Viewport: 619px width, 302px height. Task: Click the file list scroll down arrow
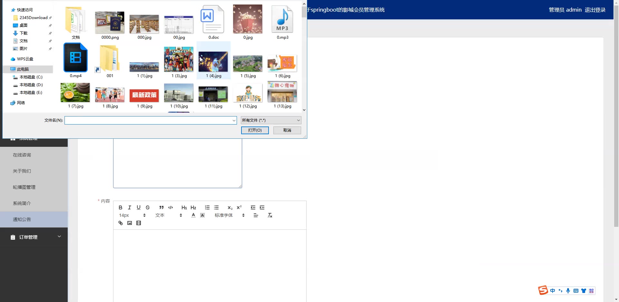tap(304, 110)
